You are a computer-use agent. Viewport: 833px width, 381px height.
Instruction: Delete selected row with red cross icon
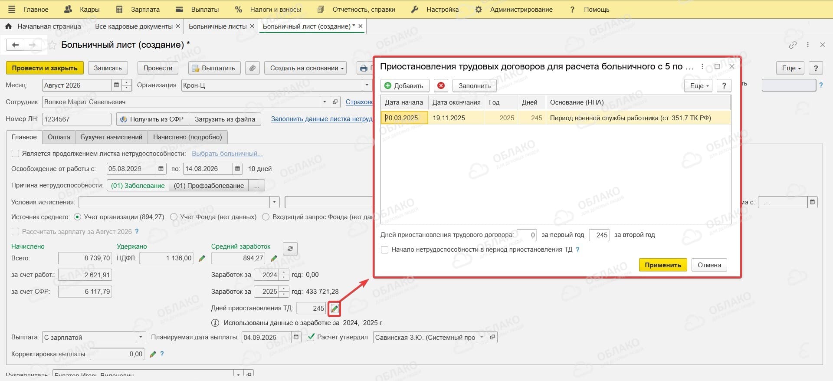441,85
